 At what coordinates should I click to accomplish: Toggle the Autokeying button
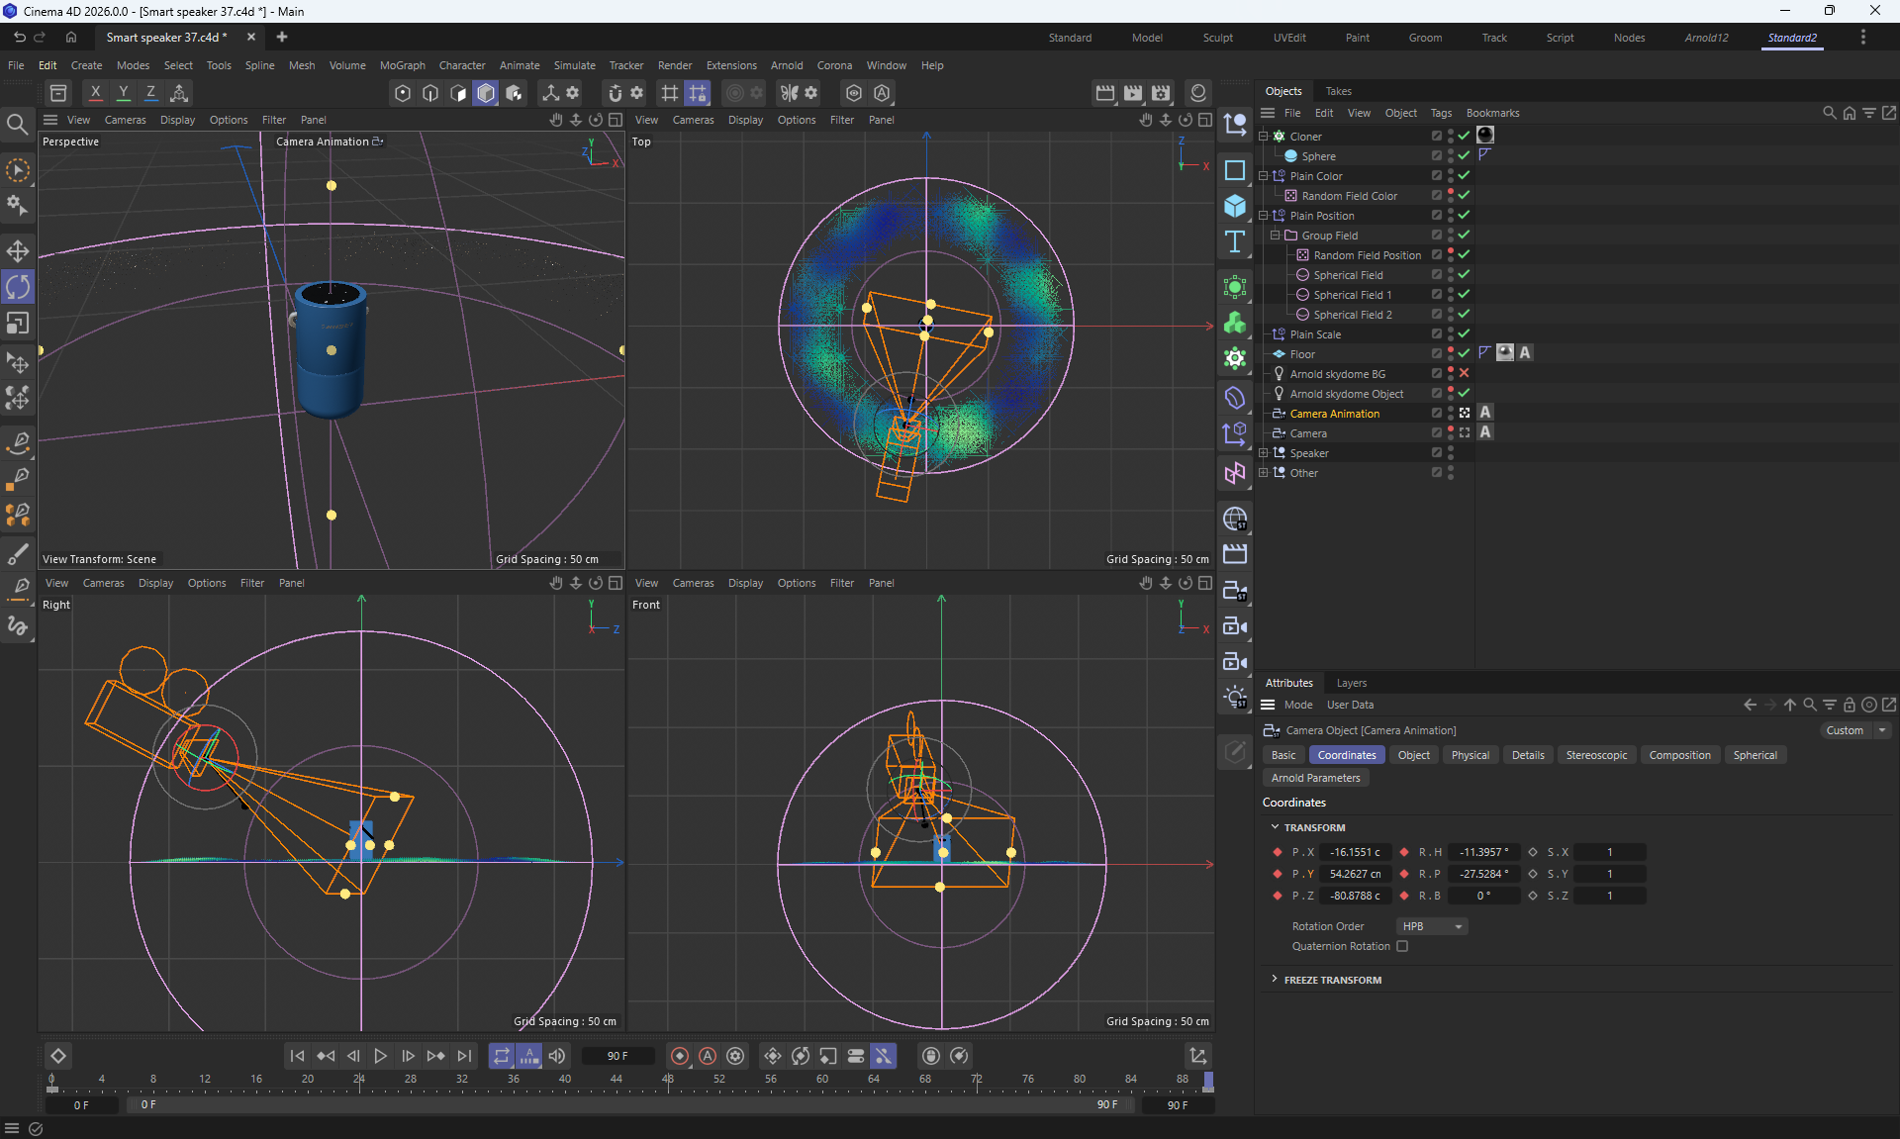click(708, 1056)
